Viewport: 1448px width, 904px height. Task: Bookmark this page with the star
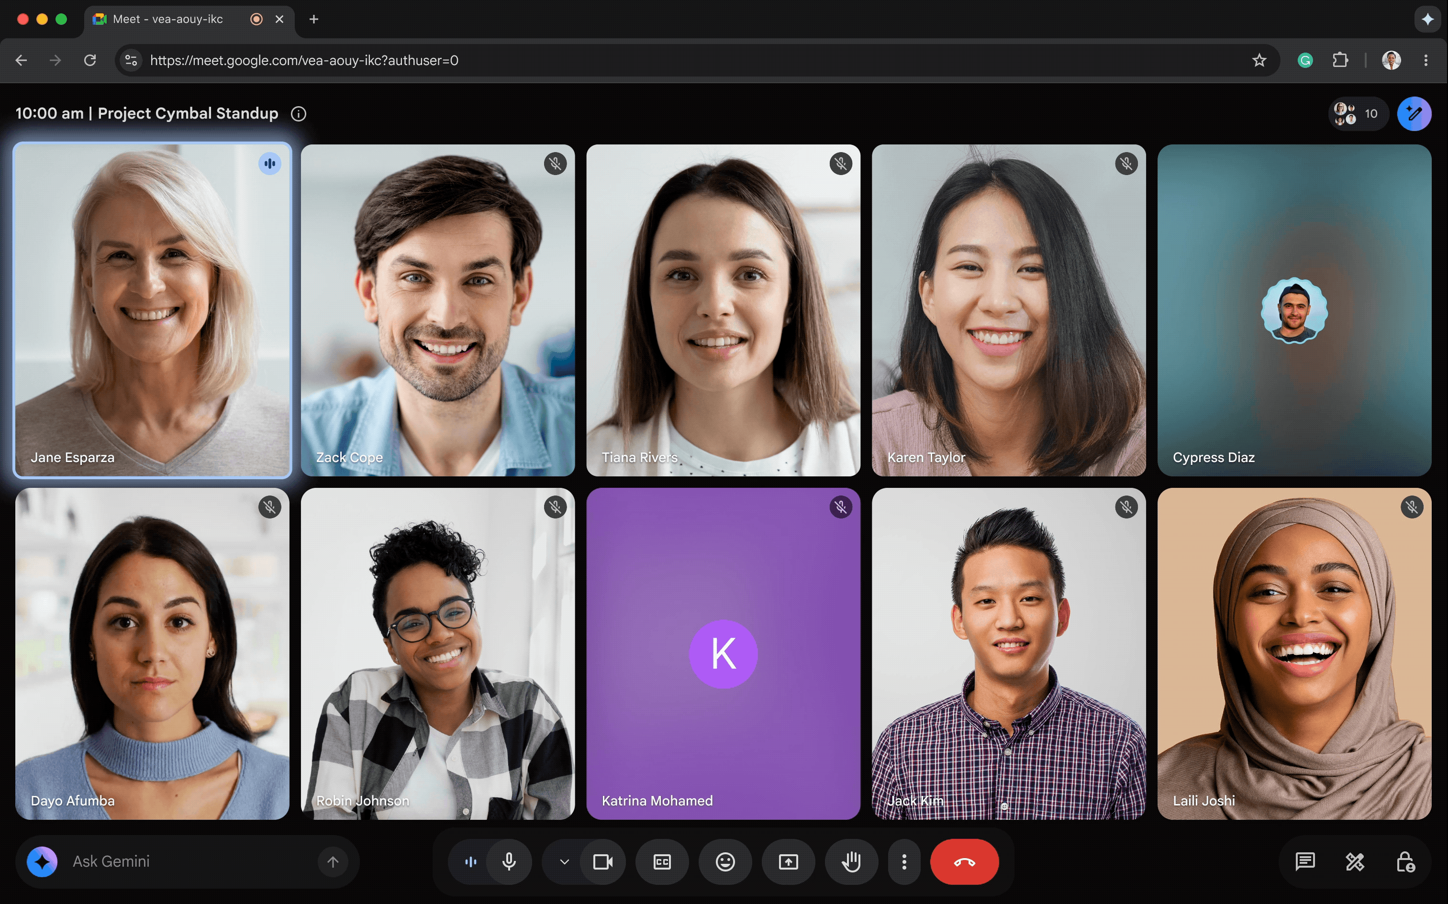click(1259, 60)
